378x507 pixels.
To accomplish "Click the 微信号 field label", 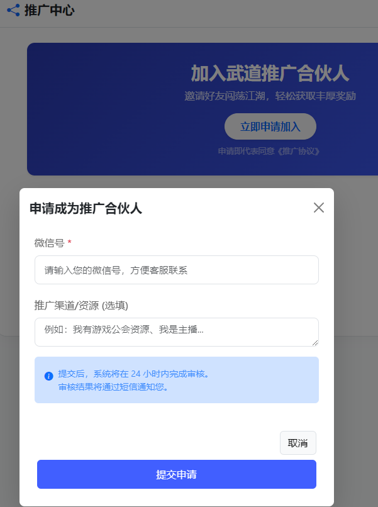I will tap(50, 243).
